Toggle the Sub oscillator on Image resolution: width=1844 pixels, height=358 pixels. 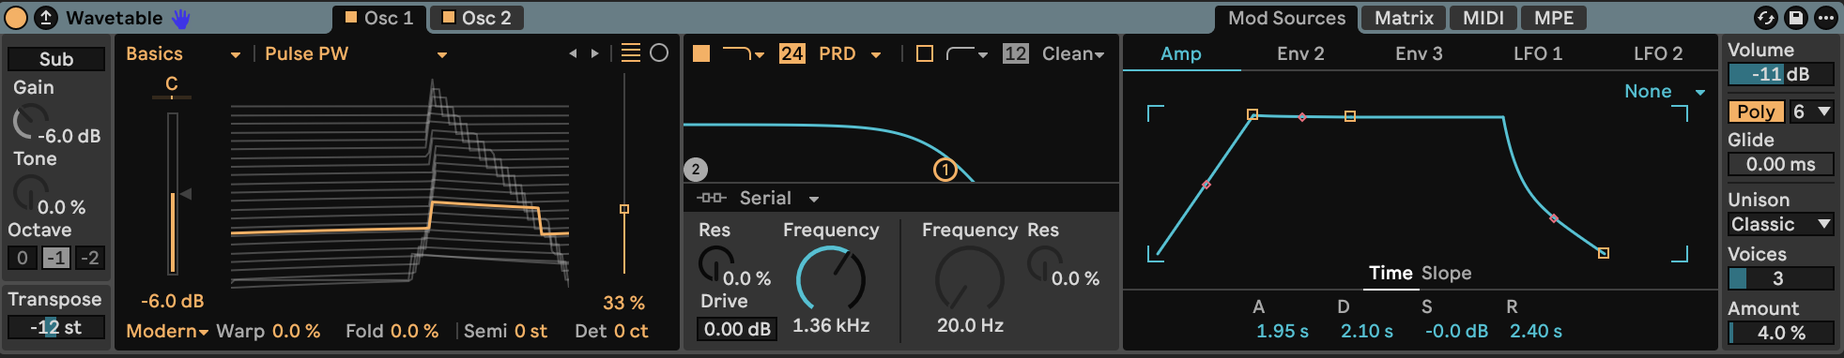coord(56,59)
